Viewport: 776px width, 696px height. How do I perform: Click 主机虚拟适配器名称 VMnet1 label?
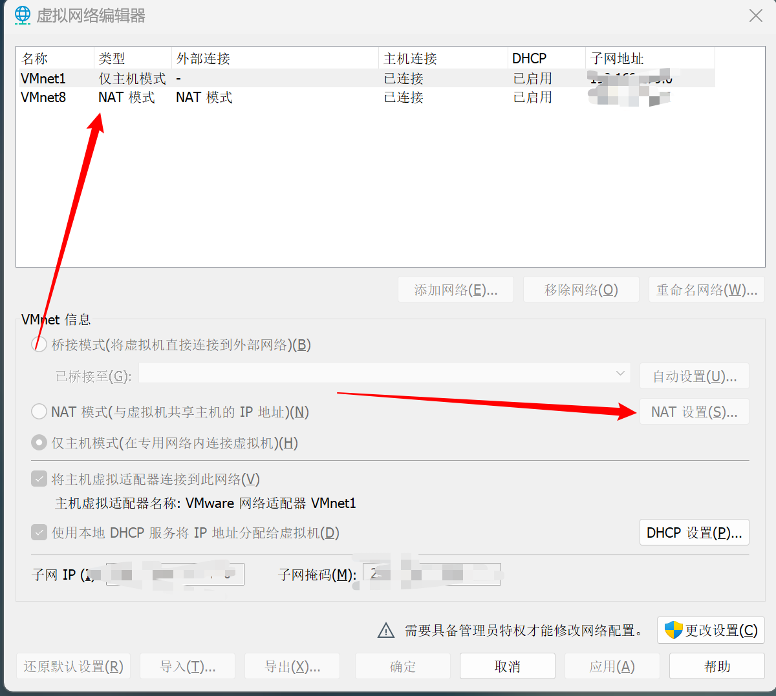206,503
